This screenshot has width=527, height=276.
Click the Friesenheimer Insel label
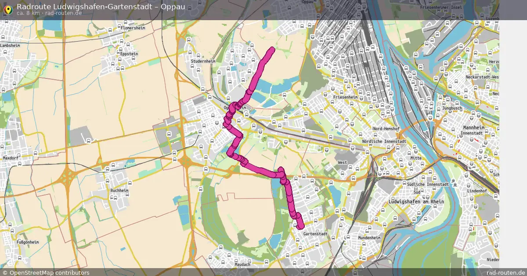click(440, 7)
